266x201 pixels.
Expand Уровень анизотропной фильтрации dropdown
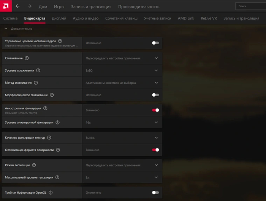tap(156, 122)
